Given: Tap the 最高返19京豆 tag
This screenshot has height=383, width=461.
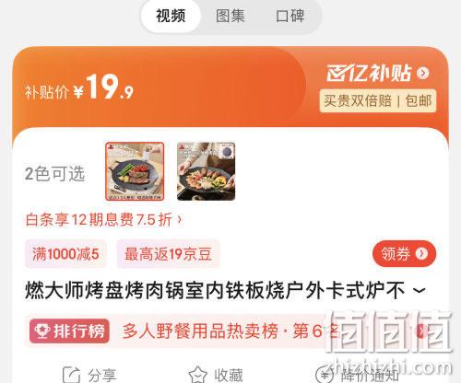Looking at the screenshot, I should tap(168, 254).
